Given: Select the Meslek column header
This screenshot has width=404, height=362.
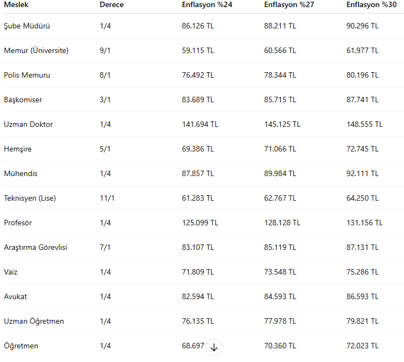Looking at the screenshot, I should (16, 4).
